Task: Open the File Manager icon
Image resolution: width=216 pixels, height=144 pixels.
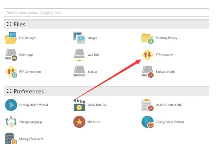Action: pyautogui.click(x=11, y=38)
